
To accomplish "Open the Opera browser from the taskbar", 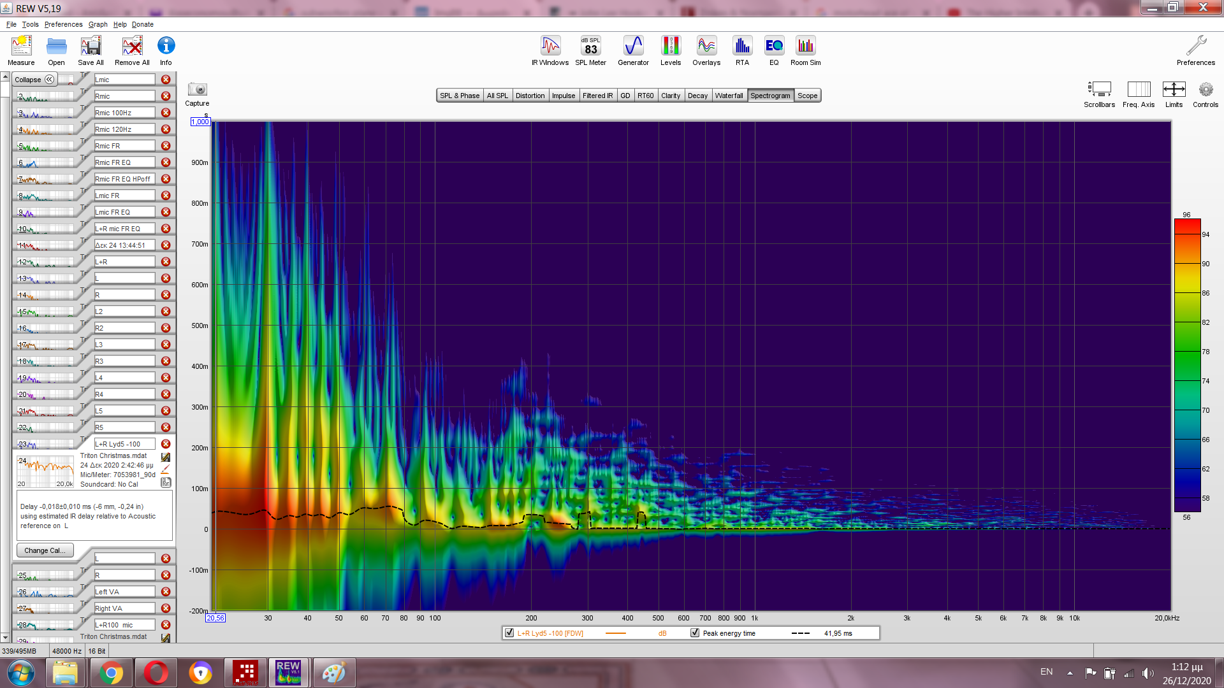I will (156, 673).
